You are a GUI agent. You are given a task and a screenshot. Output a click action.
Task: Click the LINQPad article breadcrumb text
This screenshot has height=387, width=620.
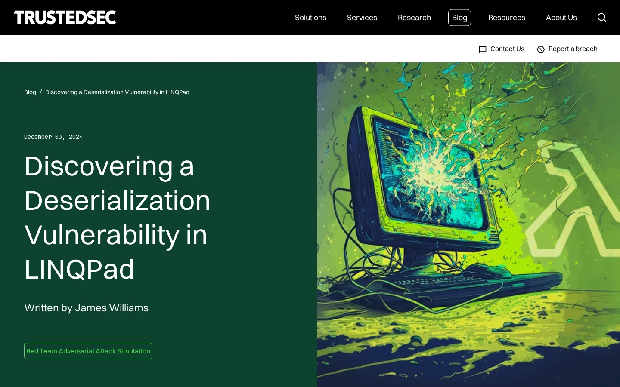point(117,92)
